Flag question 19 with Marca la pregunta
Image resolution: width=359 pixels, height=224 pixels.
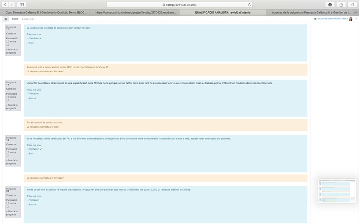click(x=12, y=162)
